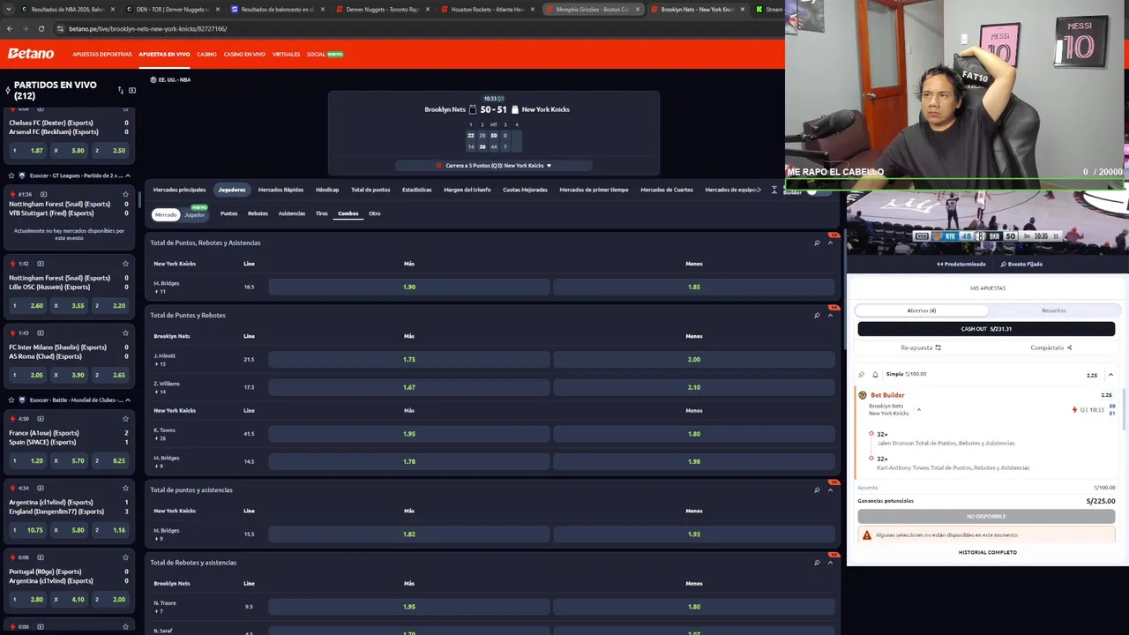Pin the Total de Puntos y Rebotes market
This screenshot has width=1129, height=635.
pos(817,315)
